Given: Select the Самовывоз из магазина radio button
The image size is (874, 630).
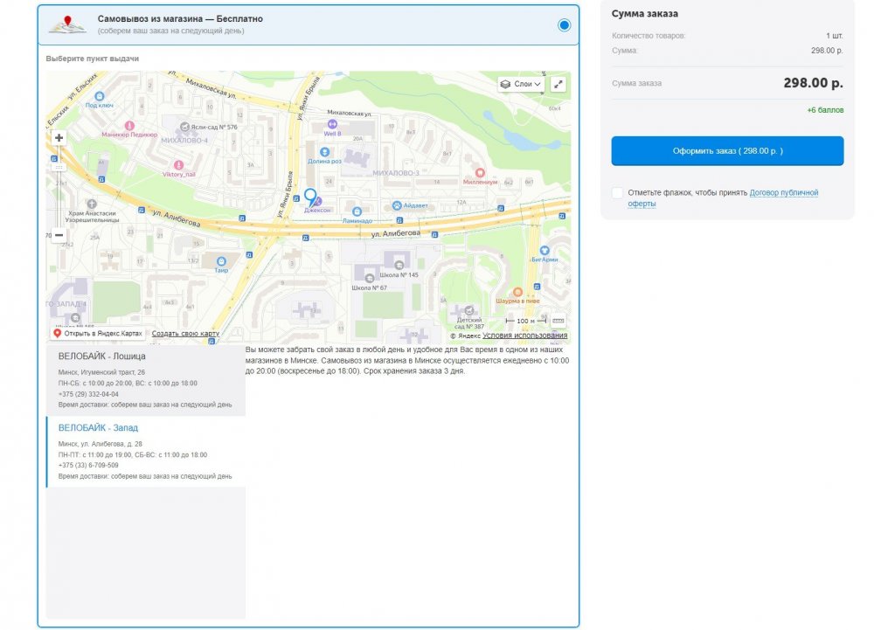Looking at the screenshot, I should [x=564, y=24].
